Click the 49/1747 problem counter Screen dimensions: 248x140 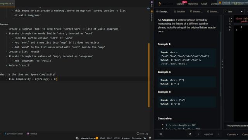point(208,135)
